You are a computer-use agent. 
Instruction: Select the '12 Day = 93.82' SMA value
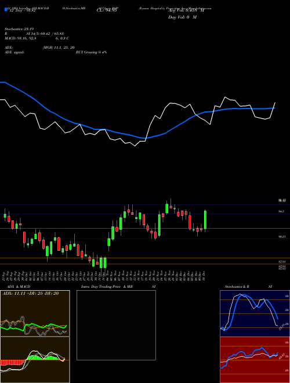point(23,10)
